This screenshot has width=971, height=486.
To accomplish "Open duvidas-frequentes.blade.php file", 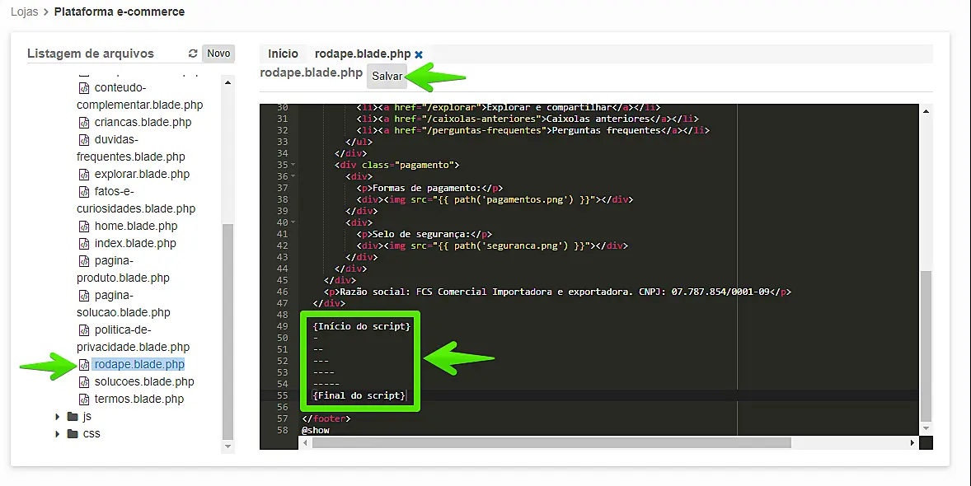I will pos(131,148).
